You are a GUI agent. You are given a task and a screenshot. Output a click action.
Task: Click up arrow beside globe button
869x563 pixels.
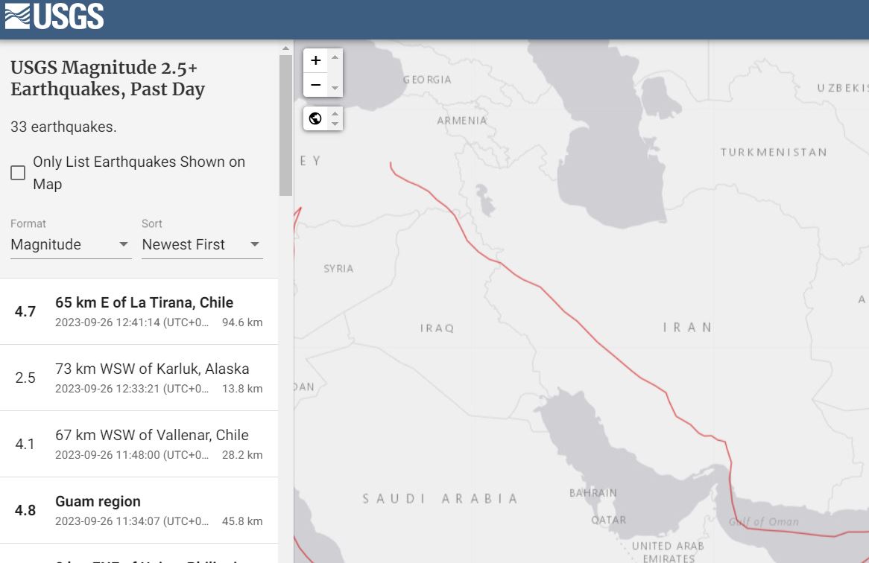pyautogui.click(x=335, y=113)
